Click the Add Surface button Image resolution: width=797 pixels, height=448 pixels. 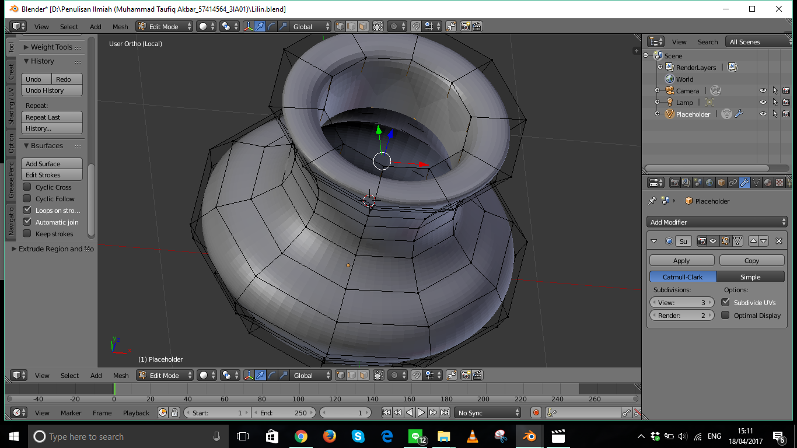(x=52, y=164)
